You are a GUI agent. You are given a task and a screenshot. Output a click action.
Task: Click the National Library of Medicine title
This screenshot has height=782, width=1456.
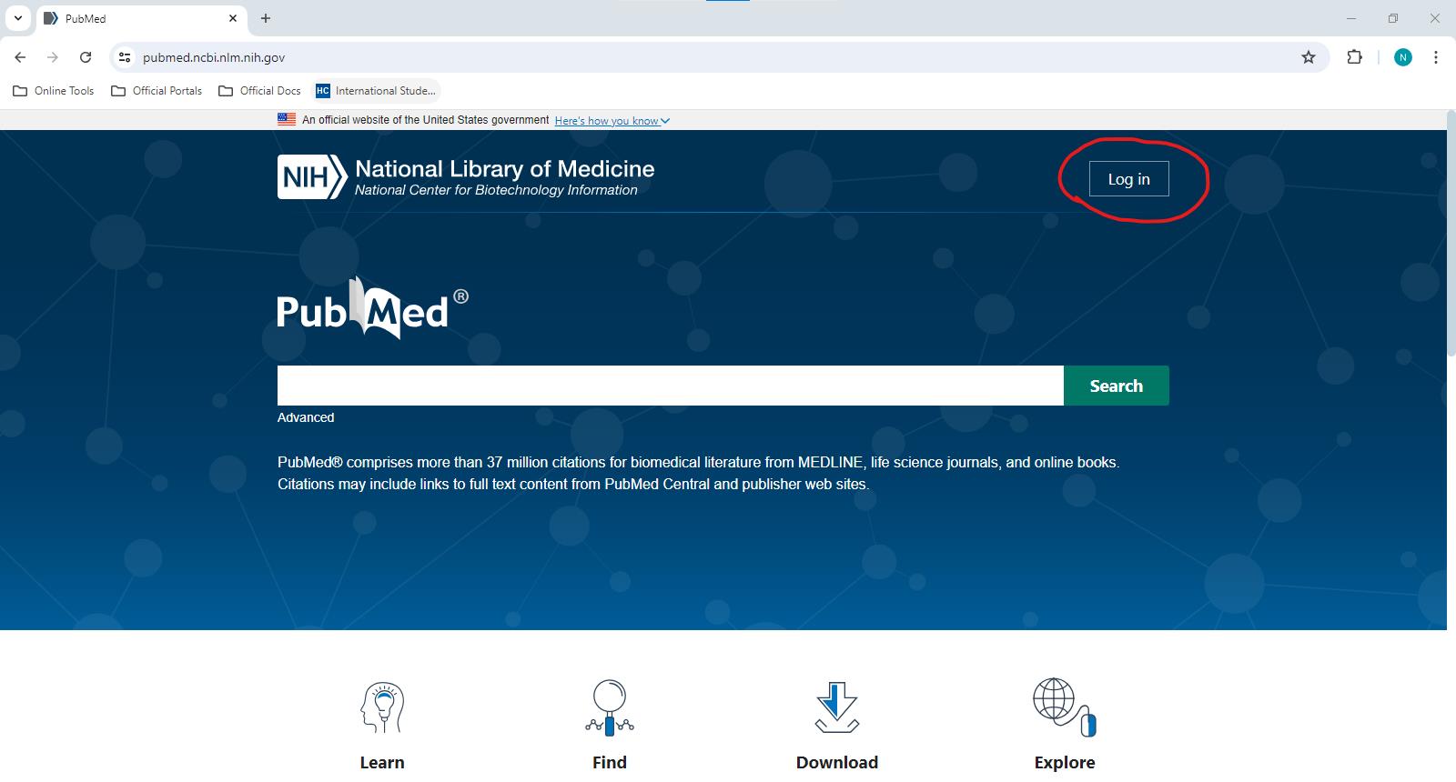tap(505, 168)
